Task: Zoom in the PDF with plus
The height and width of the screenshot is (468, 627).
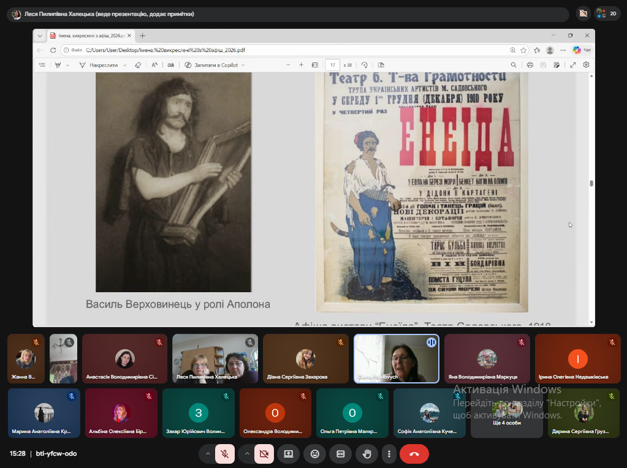Action: point(301,65)
